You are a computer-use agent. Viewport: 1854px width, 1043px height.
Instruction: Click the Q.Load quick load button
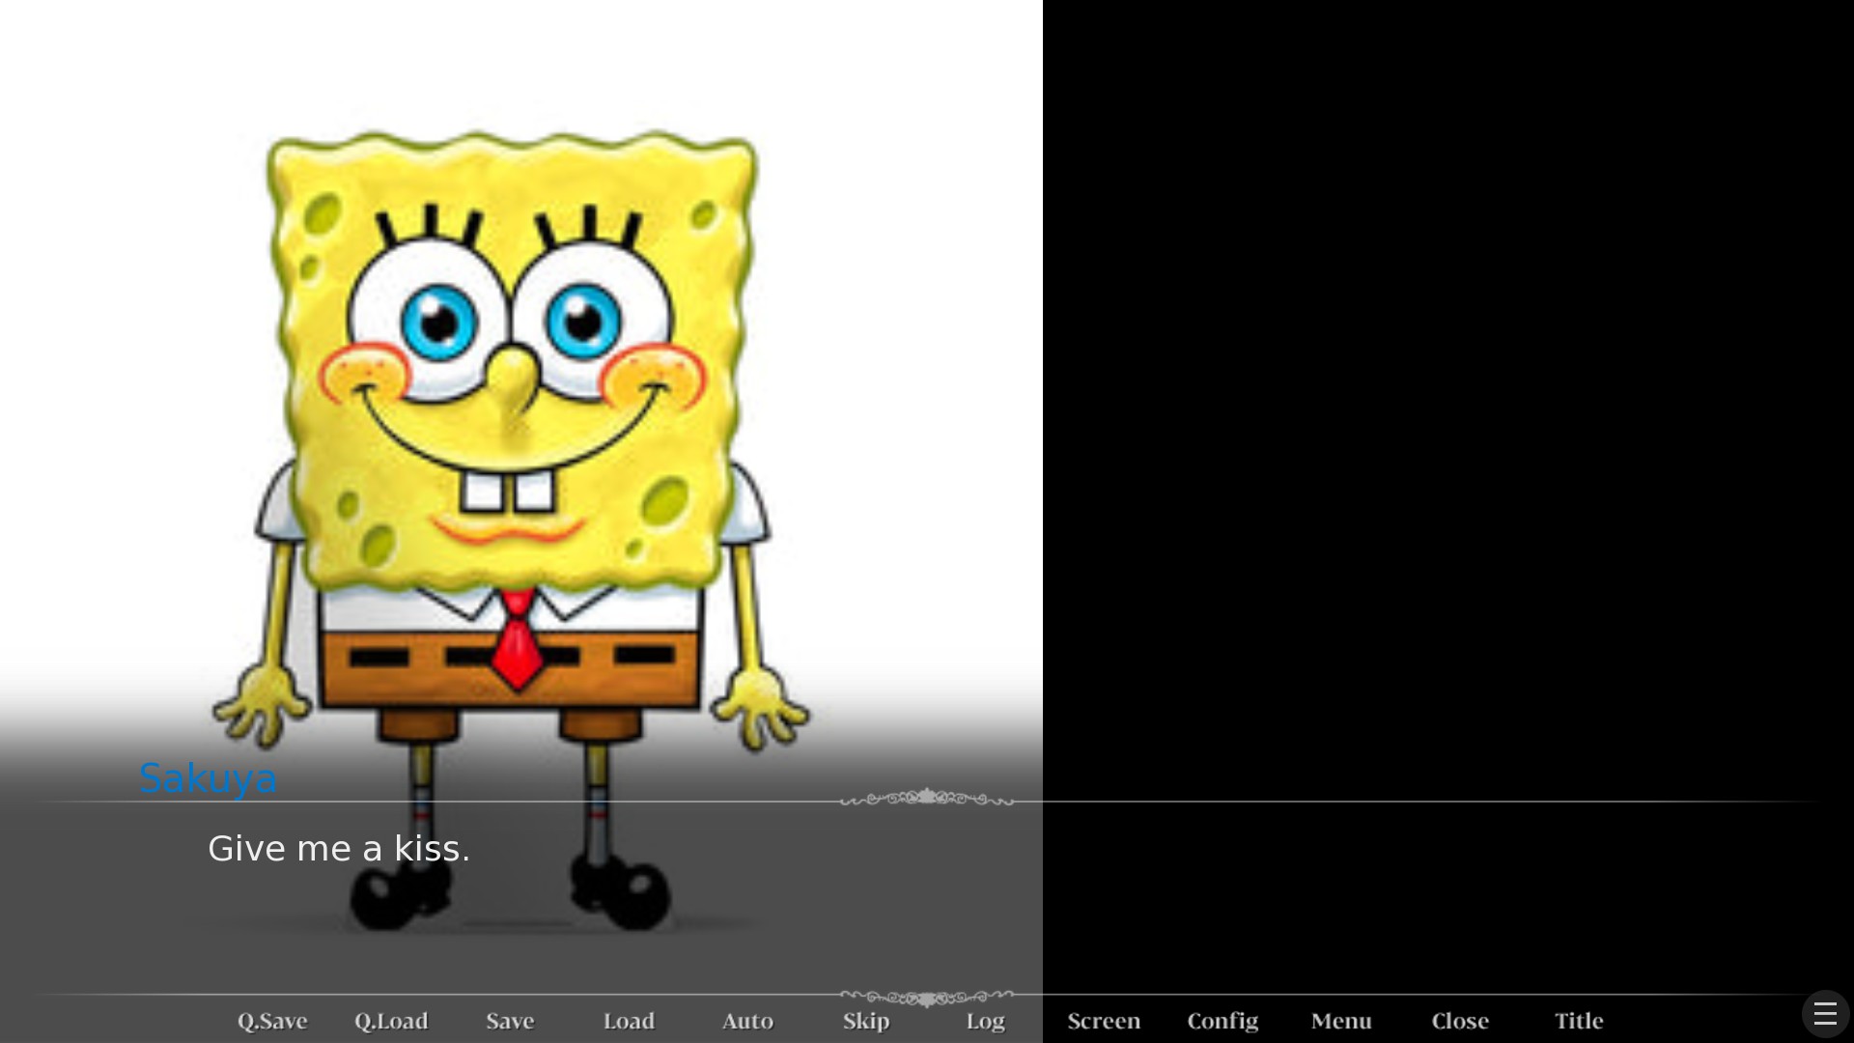pyautogui.click(x=391, y=1021)
